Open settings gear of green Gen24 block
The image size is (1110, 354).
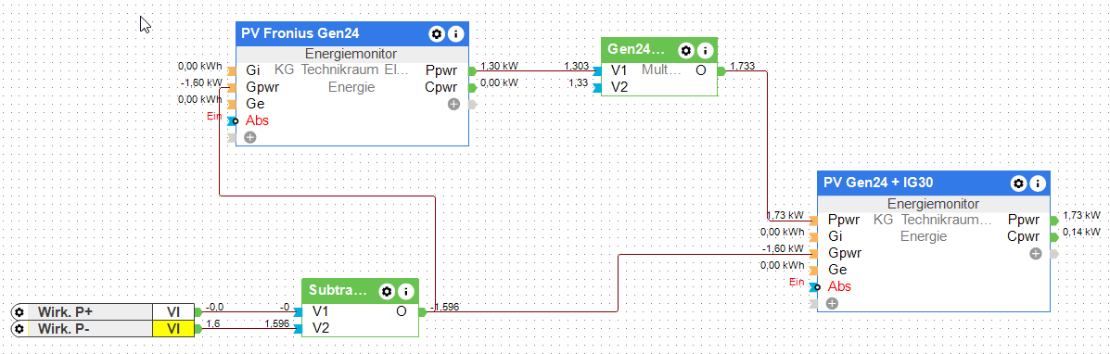[x=685, y=50]
